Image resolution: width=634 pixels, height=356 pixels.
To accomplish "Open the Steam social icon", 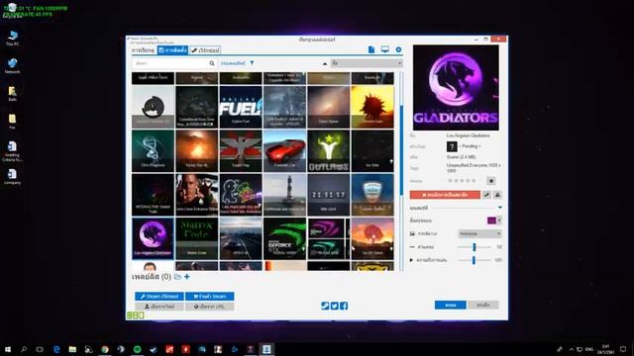I will 325,306.
